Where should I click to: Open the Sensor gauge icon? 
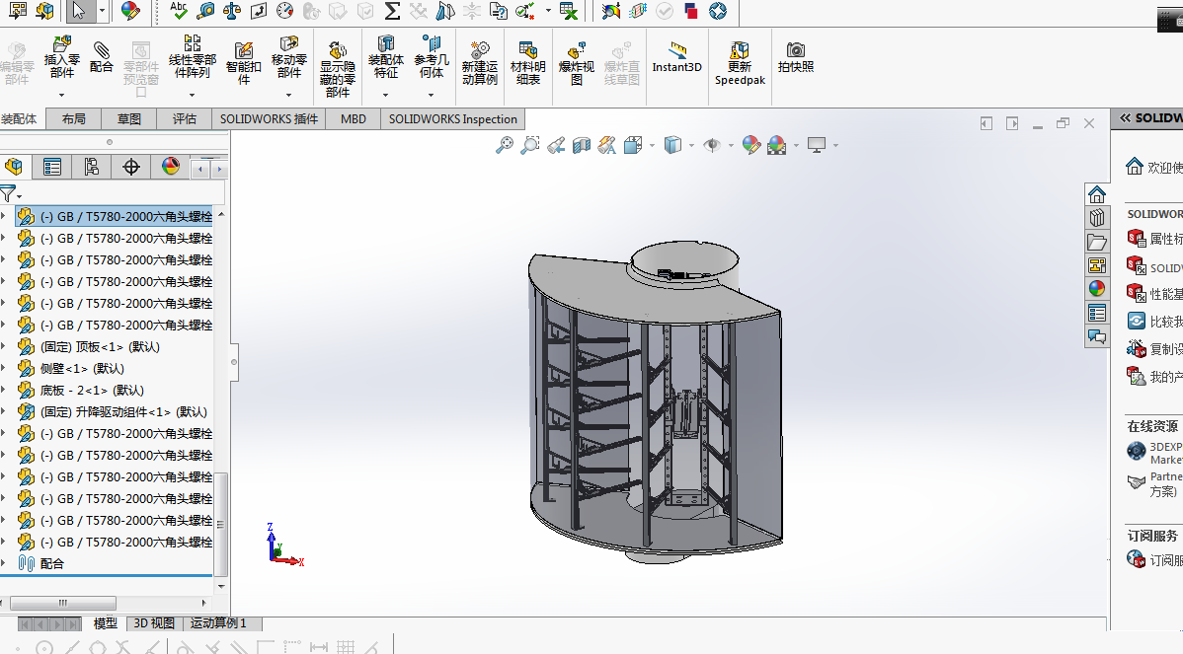coord(285,11)
